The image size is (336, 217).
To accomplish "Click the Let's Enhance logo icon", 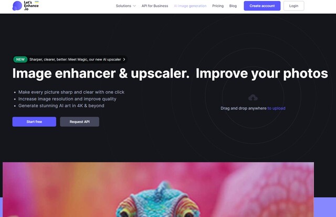I will coord(17,6).
